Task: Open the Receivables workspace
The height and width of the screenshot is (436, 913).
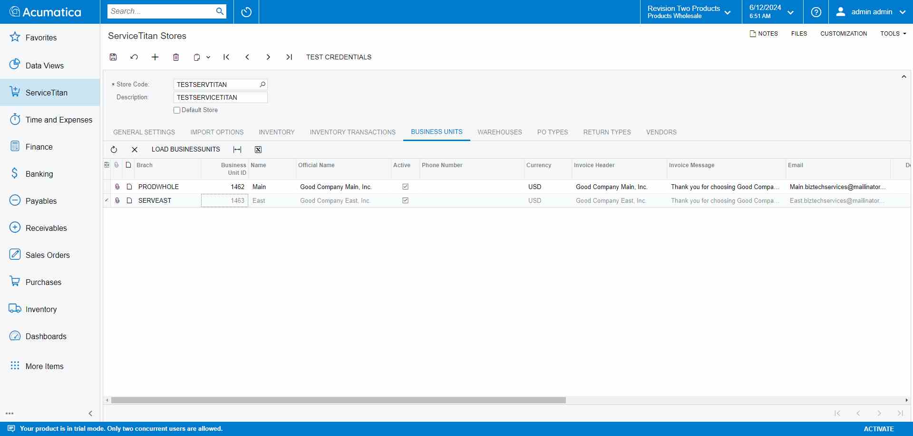Action: coord(50,228)
